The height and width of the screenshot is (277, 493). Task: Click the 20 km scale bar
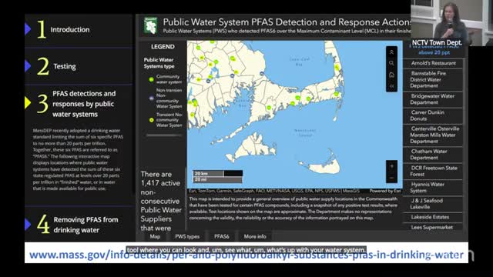(217, 173)
